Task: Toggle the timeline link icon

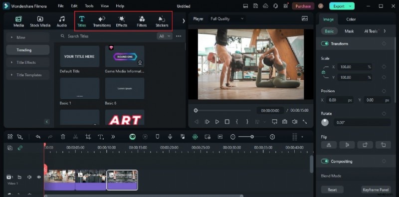Action: (x=20, y=148)
